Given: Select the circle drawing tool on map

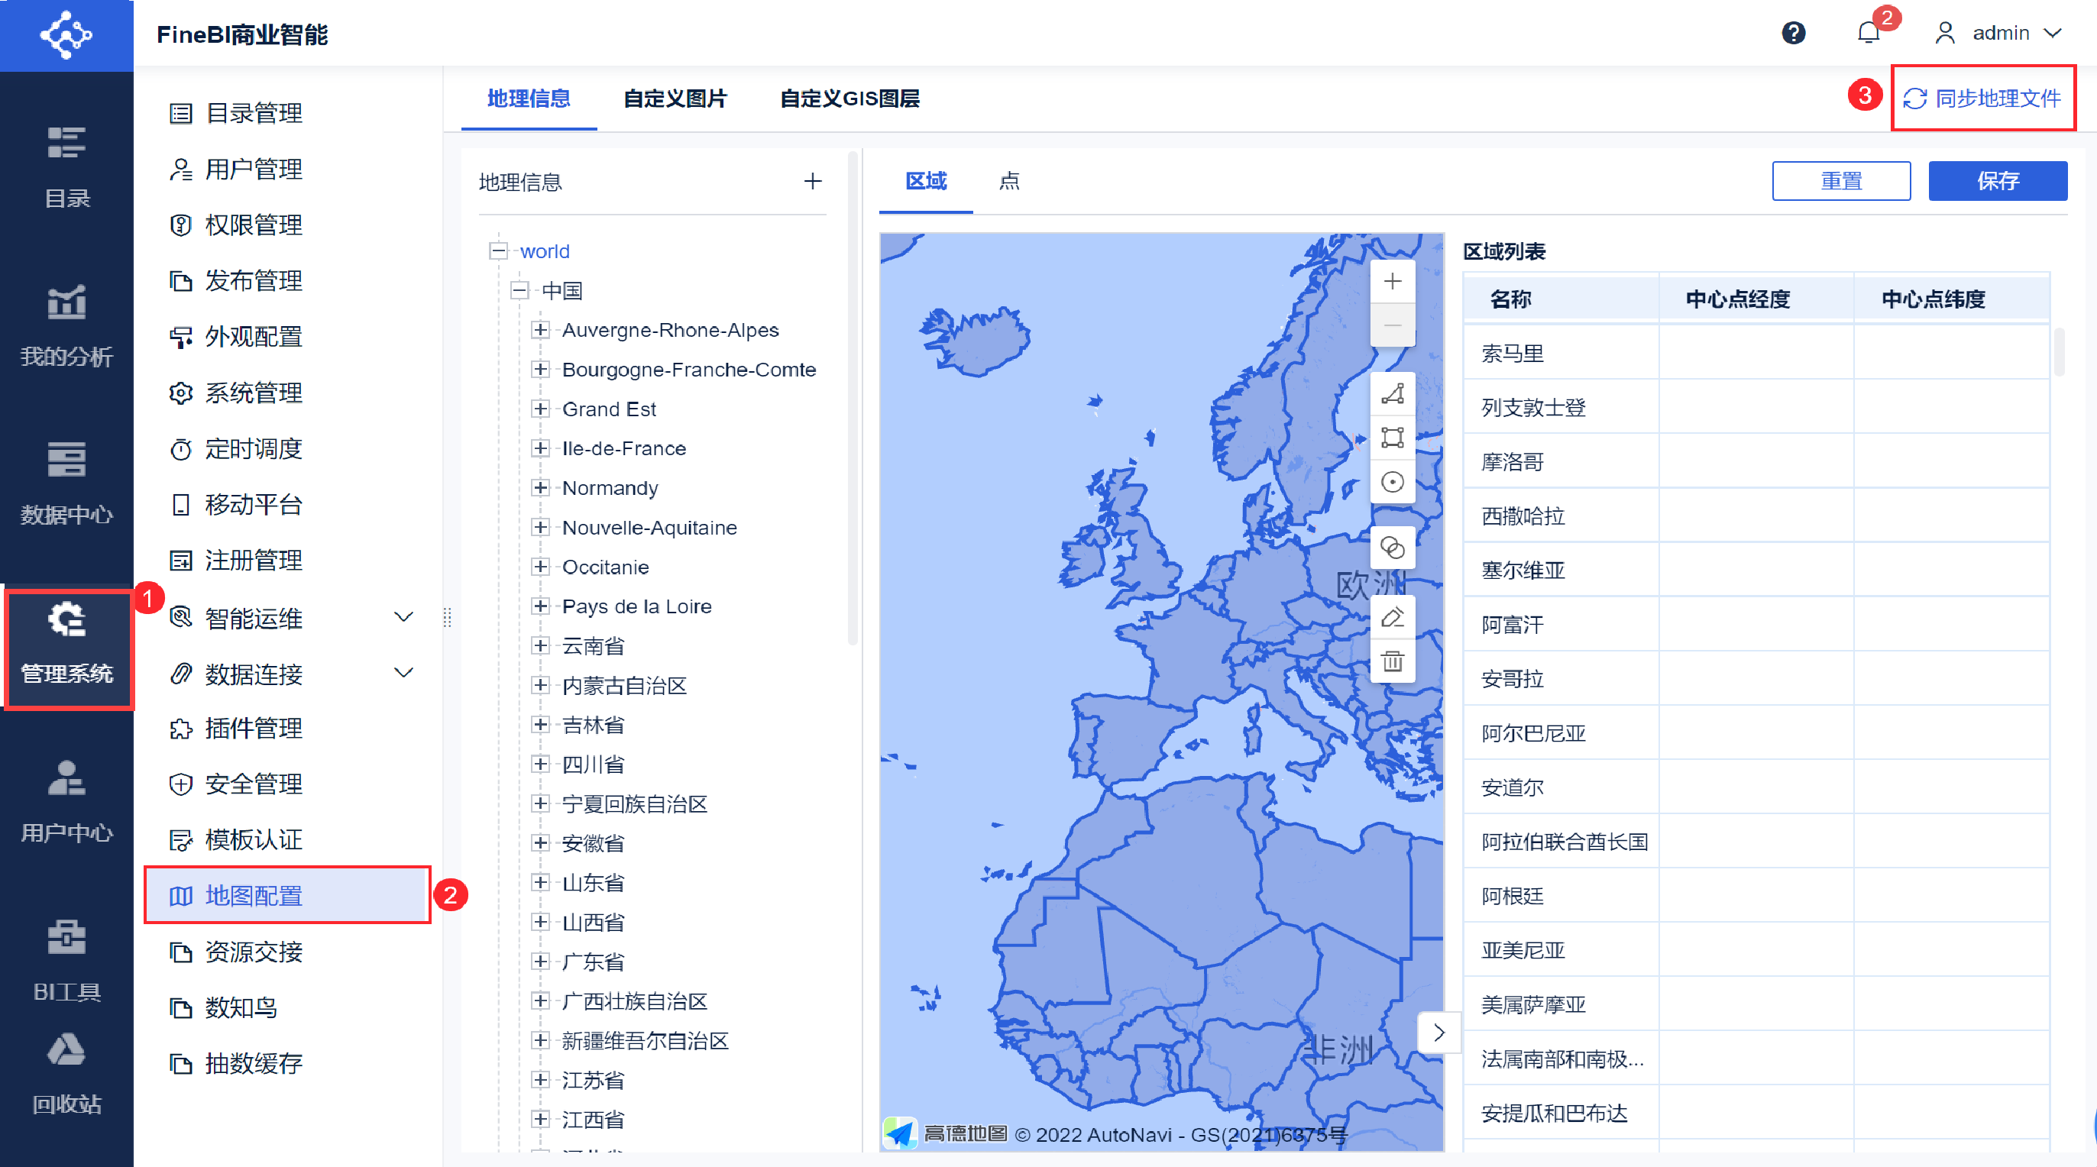Looking at the screenshot, I should [1392, 482].
